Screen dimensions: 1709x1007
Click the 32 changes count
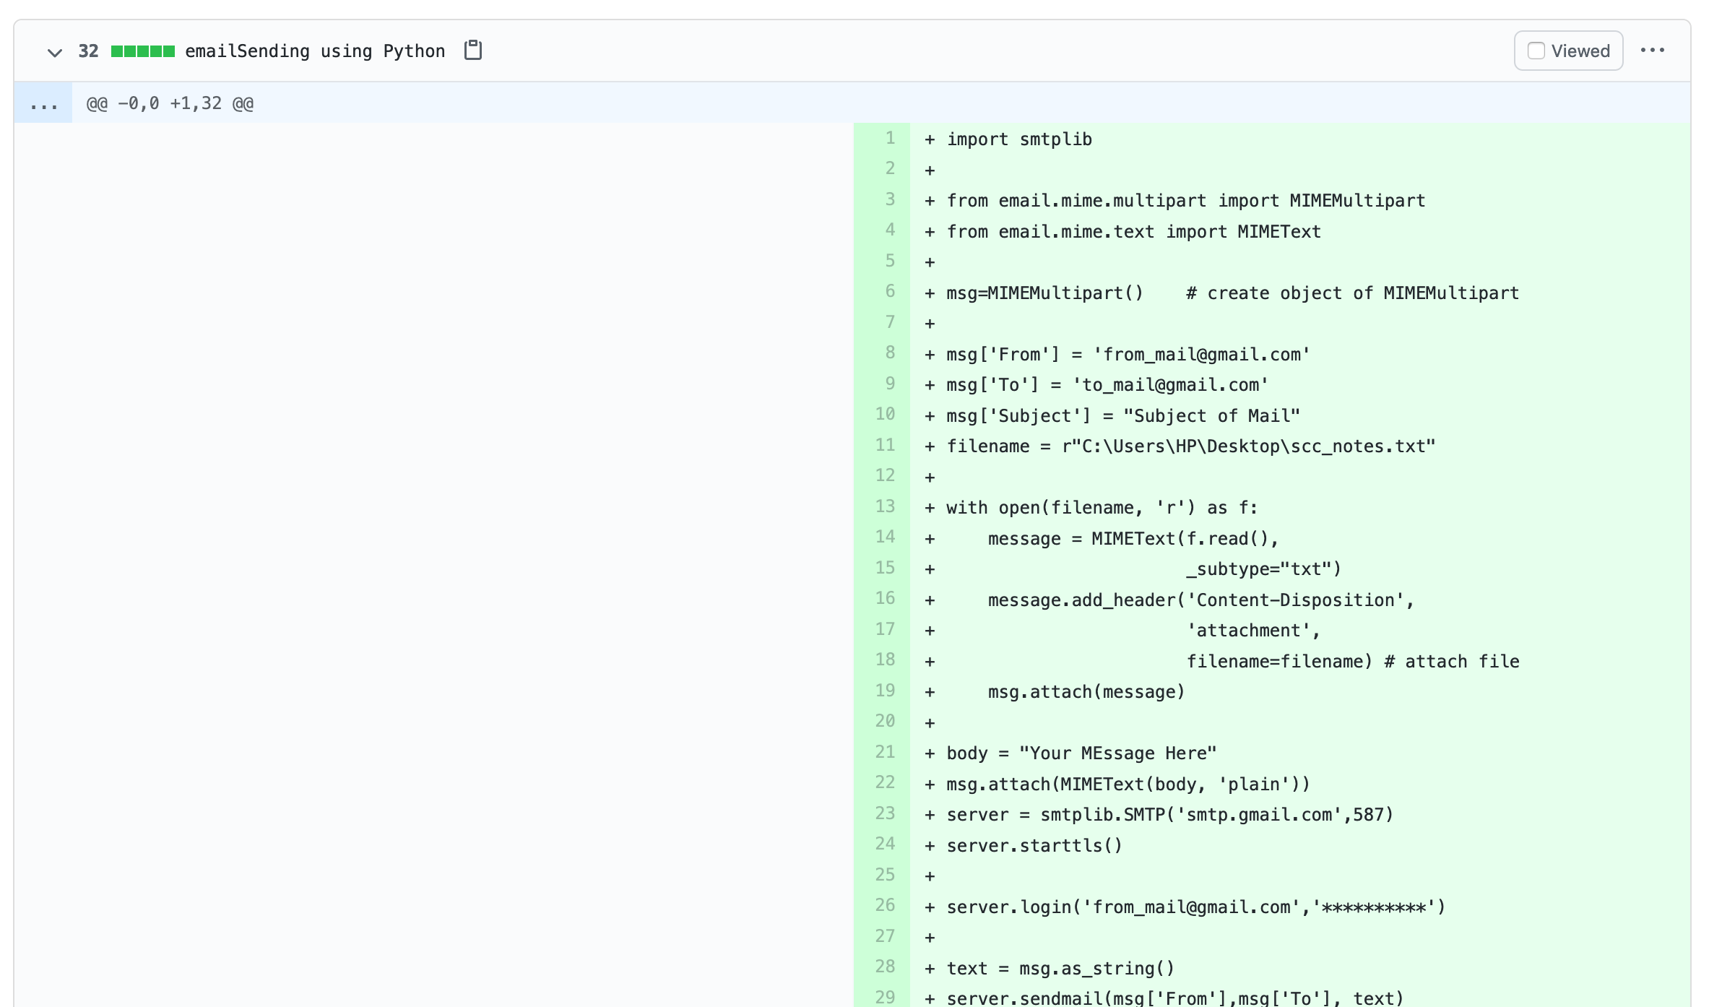88,51
